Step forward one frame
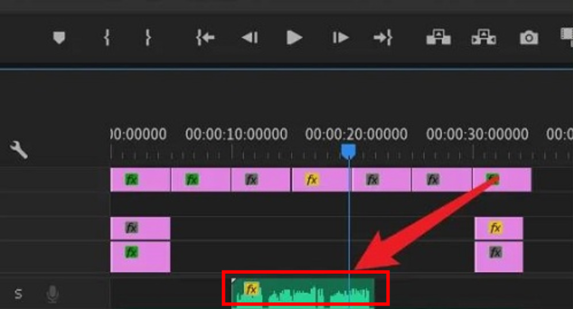Image resolution: width=573 pixels, height=309 pixels. tap(340, 38)
